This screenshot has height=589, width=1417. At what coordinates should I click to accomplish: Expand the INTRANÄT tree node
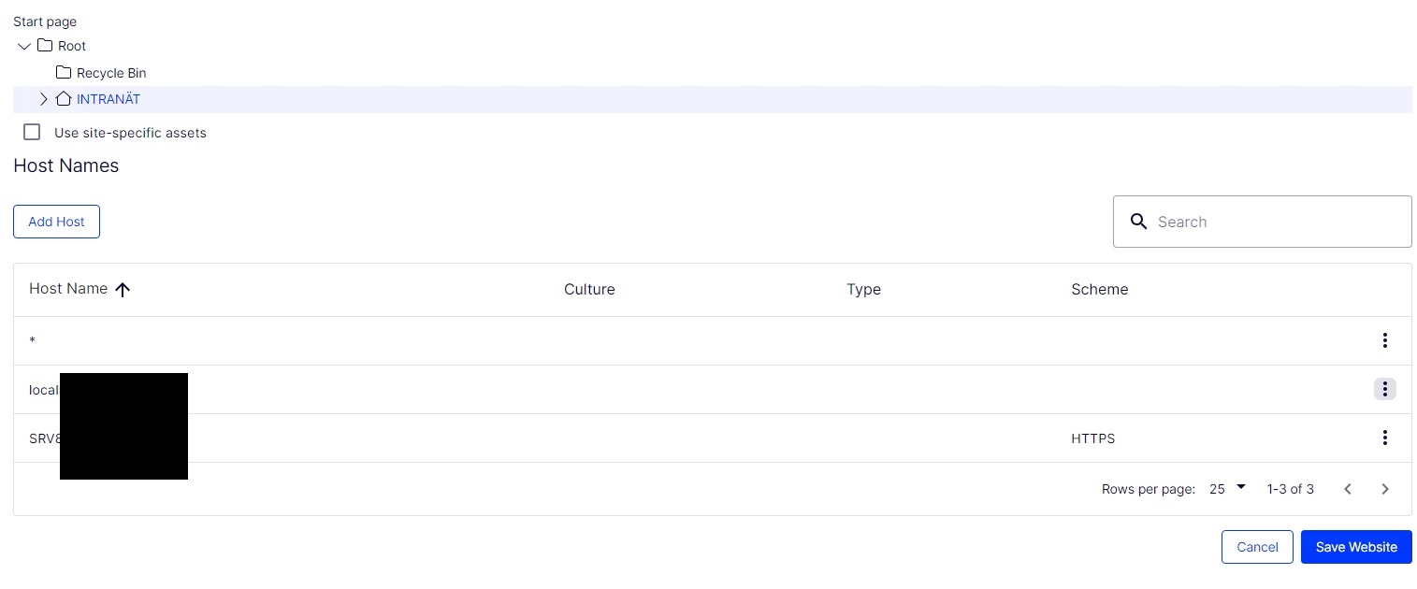(43, 99)
